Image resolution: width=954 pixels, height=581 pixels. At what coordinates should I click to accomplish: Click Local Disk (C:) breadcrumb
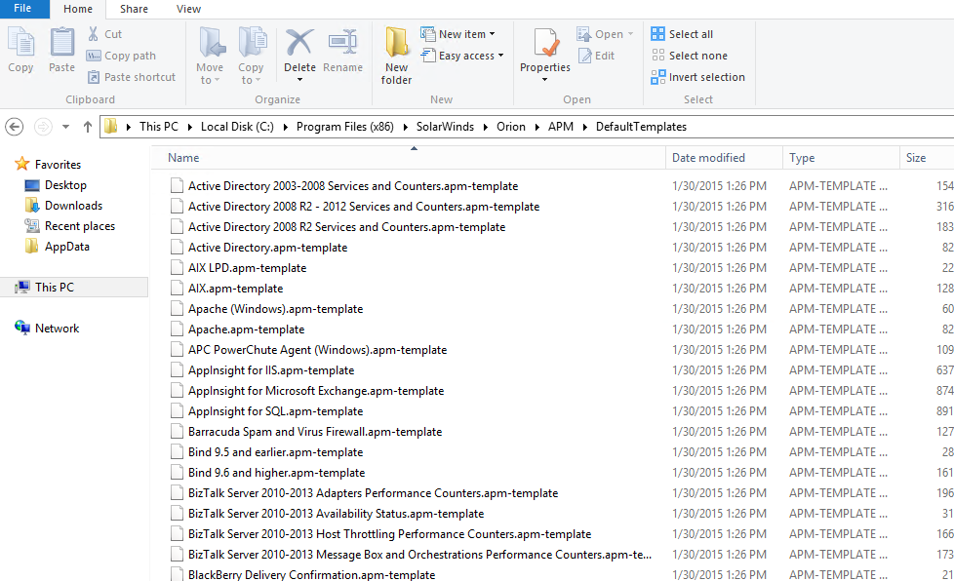coord(237,127)
